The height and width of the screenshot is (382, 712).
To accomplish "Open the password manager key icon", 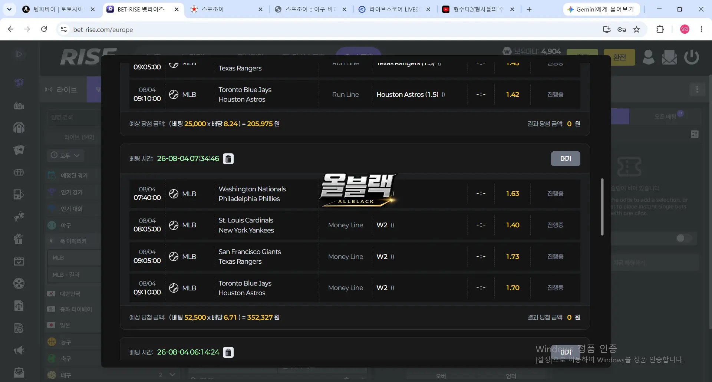I will pos(622,30).
